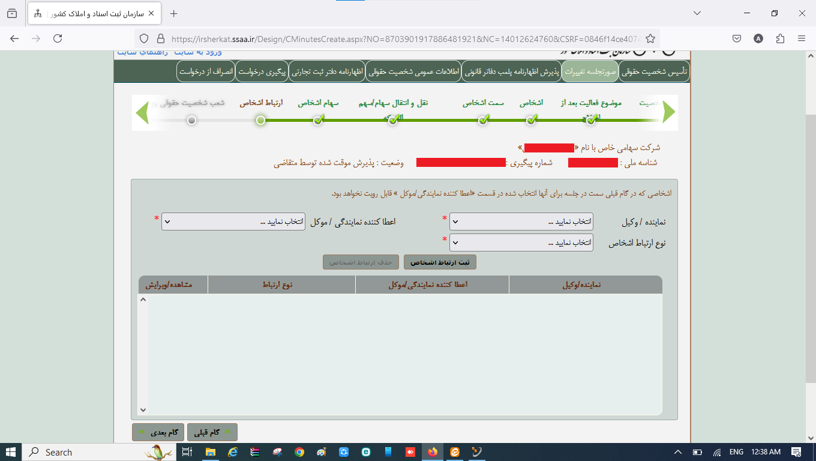Image resolution: width=816 pixels, height=461 pixels.
Task: Open the Firefox application menu
Action: click(x=802, y=38)
